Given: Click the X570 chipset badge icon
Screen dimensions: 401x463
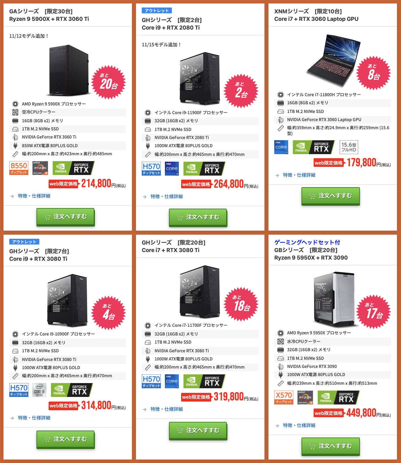Looking at the screenshot, I should tap(284, 398).
